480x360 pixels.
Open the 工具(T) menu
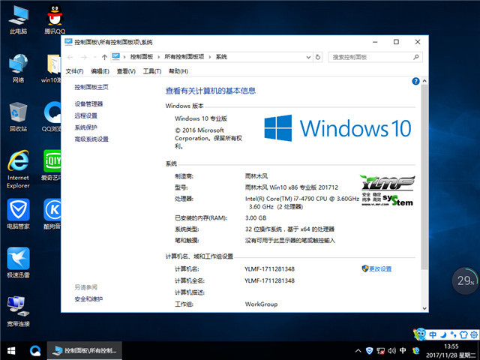pyautogui.click(x=152, y=71)
